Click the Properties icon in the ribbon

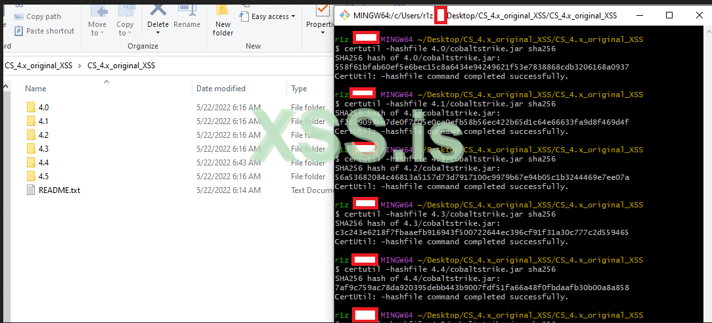[x=323, y=9]
